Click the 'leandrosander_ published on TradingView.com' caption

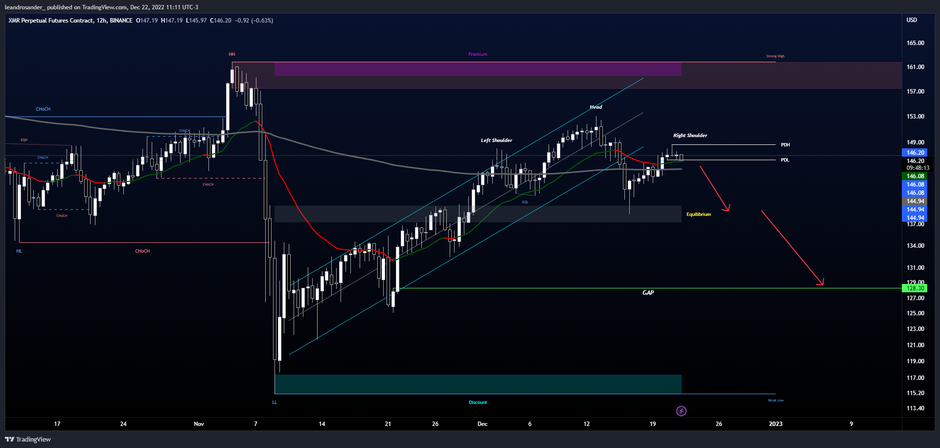click(66, 7)
